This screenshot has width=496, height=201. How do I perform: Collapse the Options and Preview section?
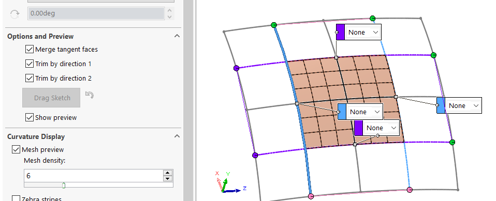[x=177, y=36]
